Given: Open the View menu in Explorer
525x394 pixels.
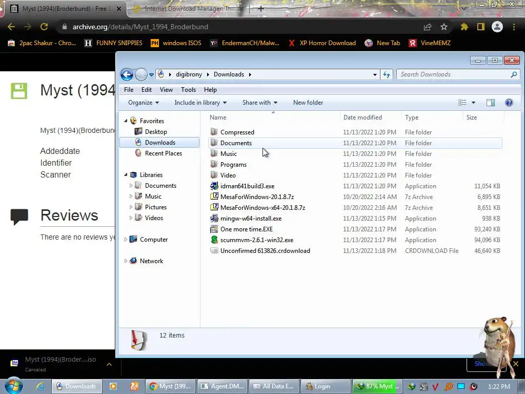Looking at the screenshot, I should click(166, 90).
